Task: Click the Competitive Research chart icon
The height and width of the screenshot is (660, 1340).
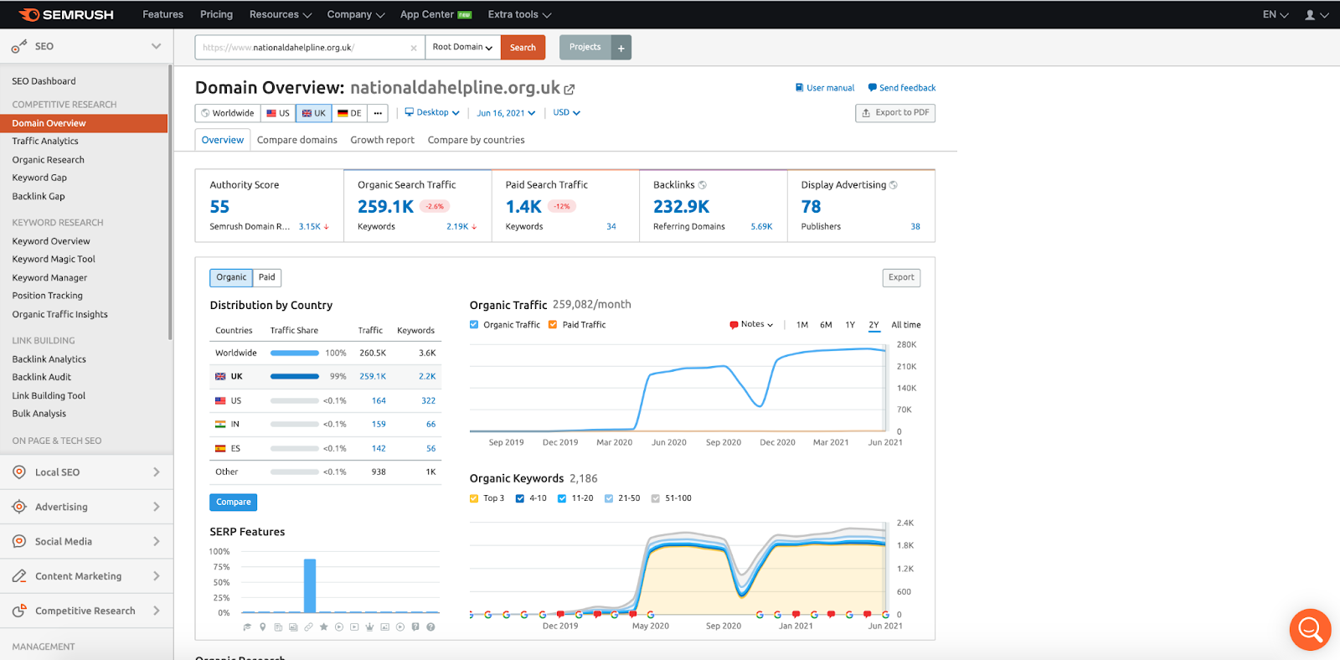Action: coord(19,611)
